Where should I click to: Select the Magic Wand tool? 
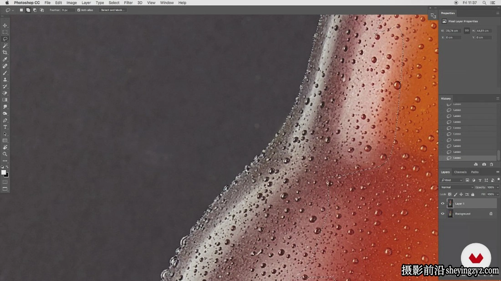(x=5, y=46)
